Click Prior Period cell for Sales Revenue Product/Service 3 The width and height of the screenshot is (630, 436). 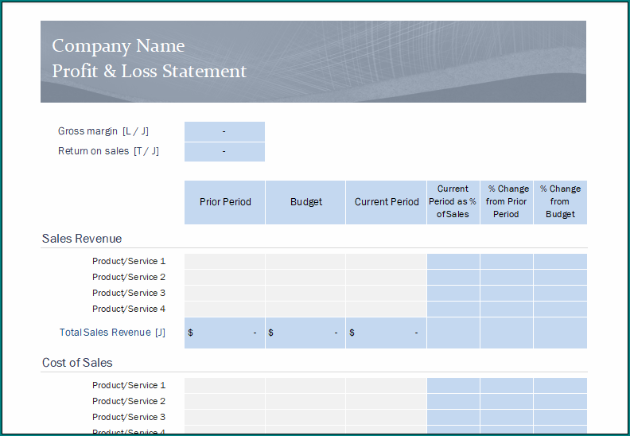pos(224,293)
